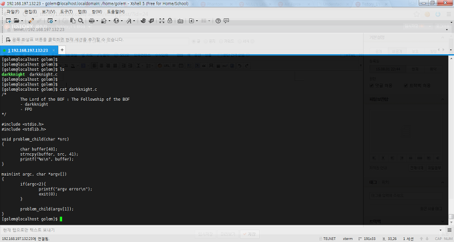Open the 창(W) menu
The image size is (454, 242).
click(x=97, y=12)
